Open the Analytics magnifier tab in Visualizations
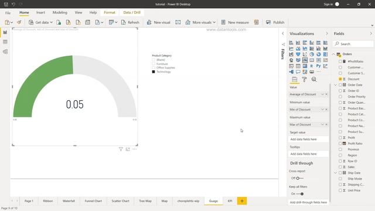Viewport: 375px width, 211px height. pyautogui.click(x=314, y=80)
